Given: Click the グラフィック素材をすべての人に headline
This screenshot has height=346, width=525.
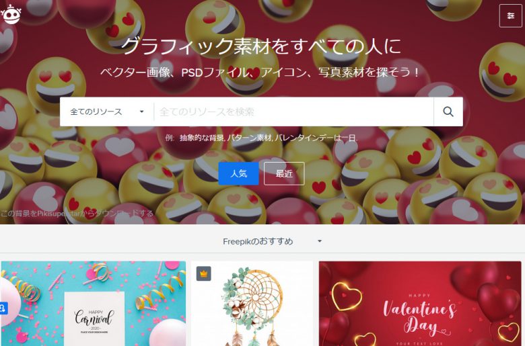Looking at the screenshot, I should (x=261, y=46).
